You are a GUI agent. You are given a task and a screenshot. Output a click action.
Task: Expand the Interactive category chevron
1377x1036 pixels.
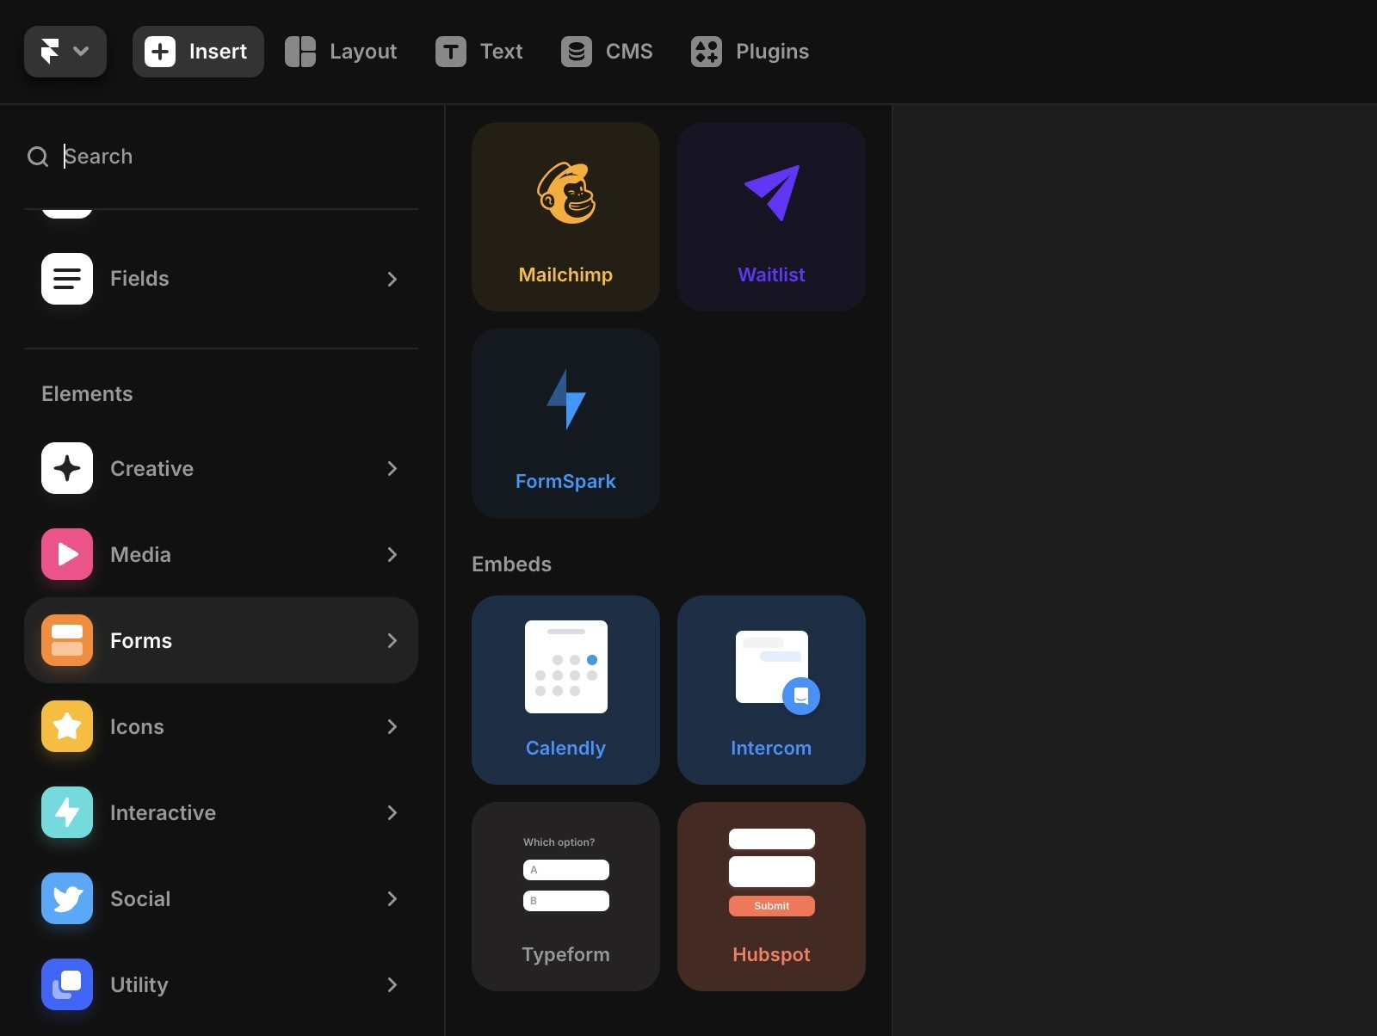(x=392, y=812)
